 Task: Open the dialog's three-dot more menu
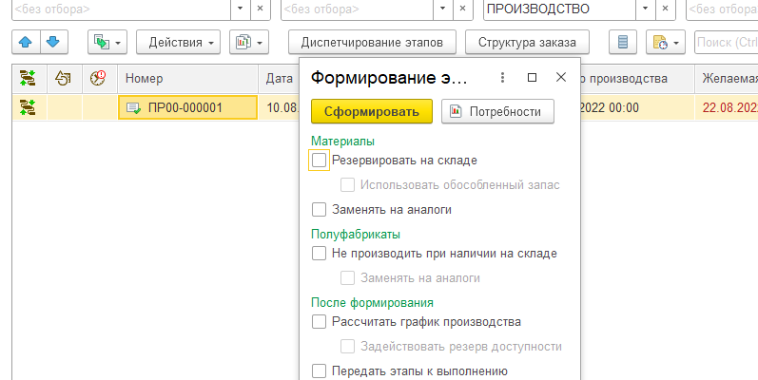[x=503, y=78]
